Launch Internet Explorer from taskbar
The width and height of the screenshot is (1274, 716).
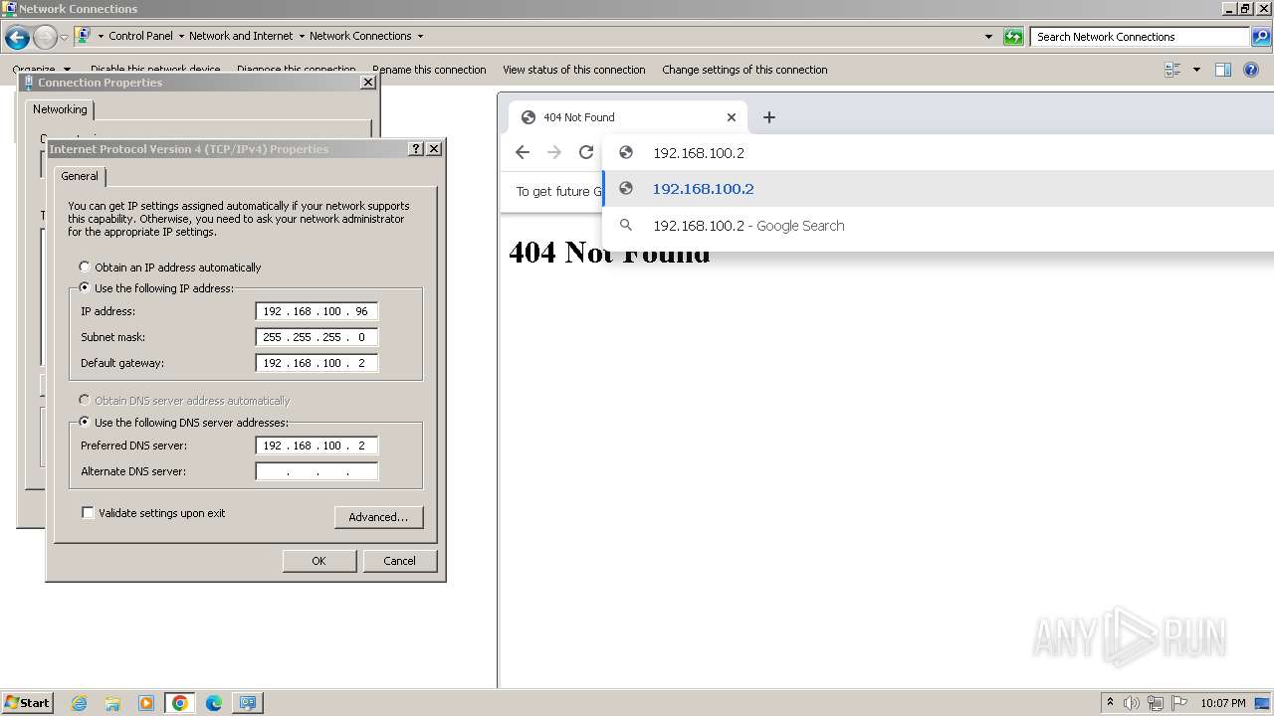(x=80, y=703)
